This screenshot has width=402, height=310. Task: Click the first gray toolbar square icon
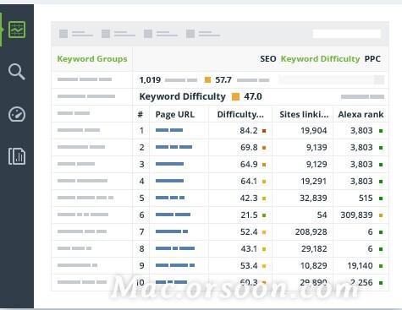tap(63, 34)
